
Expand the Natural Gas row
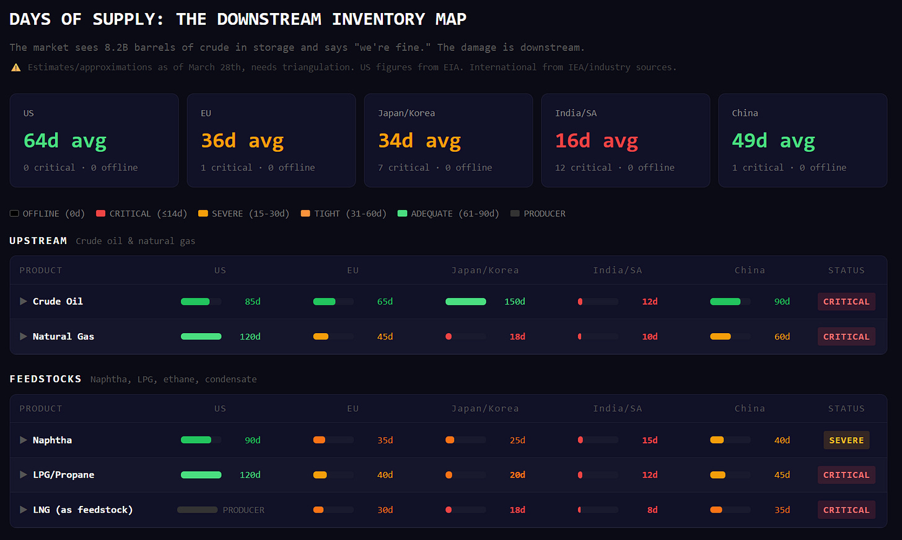pyautogui.click(x=24, y=336)
